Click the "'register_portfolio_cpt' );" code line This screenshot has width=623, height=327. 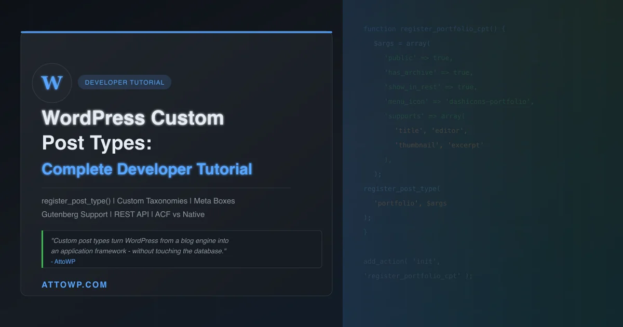[418, 276]
